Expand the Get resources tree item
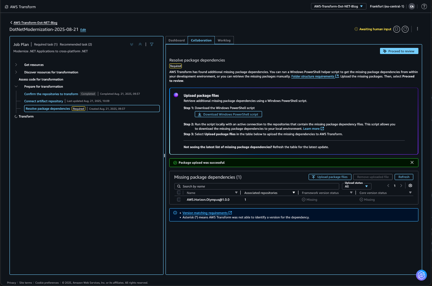 click(16, 65)
